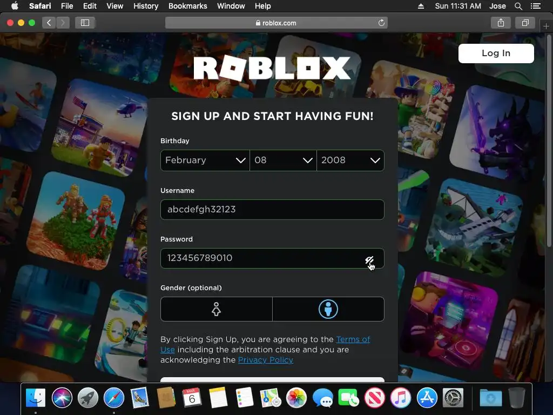Click the eject icon in menu bar
Screen dimensions: 553x415
(421, 6)
